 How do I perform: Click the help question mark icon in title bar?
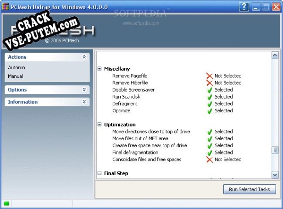[x=244, y=7]
